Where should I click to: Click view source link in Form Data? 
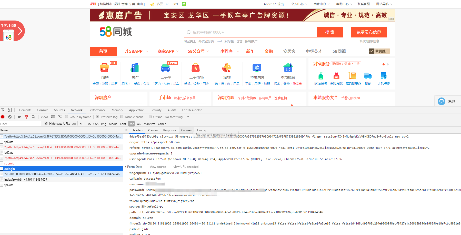[x=158, y=167]
